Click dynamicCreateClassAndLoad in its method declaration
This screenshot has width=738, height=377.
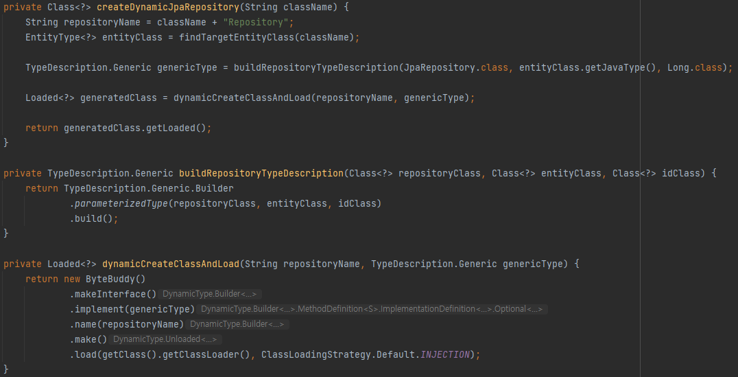[x=171, y=264]
